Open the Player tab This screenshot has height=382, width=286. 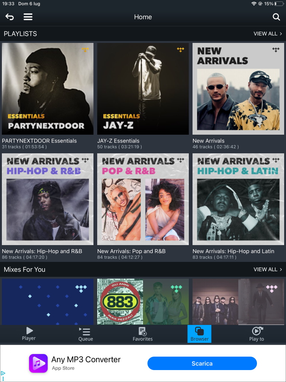click(29, 334)
